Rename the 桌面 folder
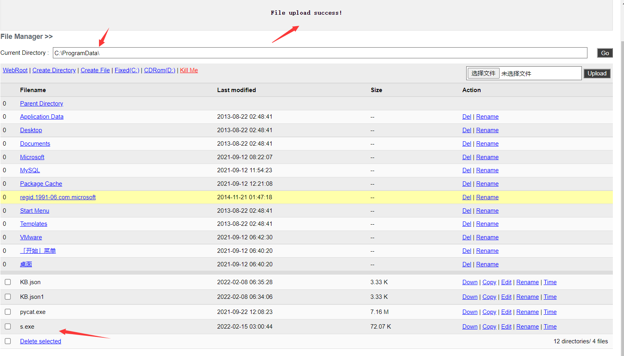This screenshot has height=356, width=624. pyautogui.click(x=487, y=264)
